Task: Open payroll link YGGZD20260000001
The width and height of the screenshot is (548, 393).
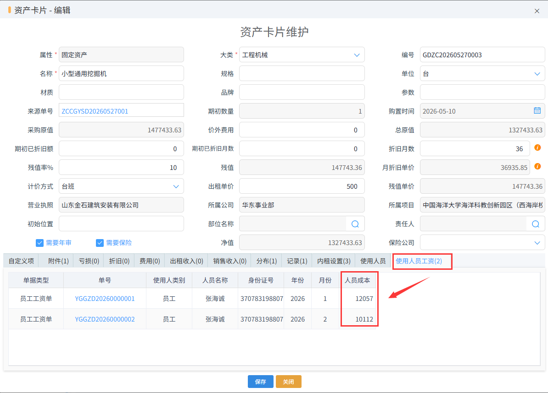Action: tap(105, 299)
